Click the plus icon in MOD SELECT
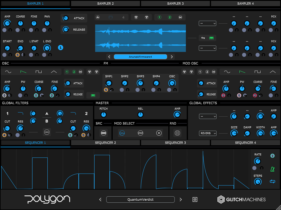281x210 pixels. [159, 133]
